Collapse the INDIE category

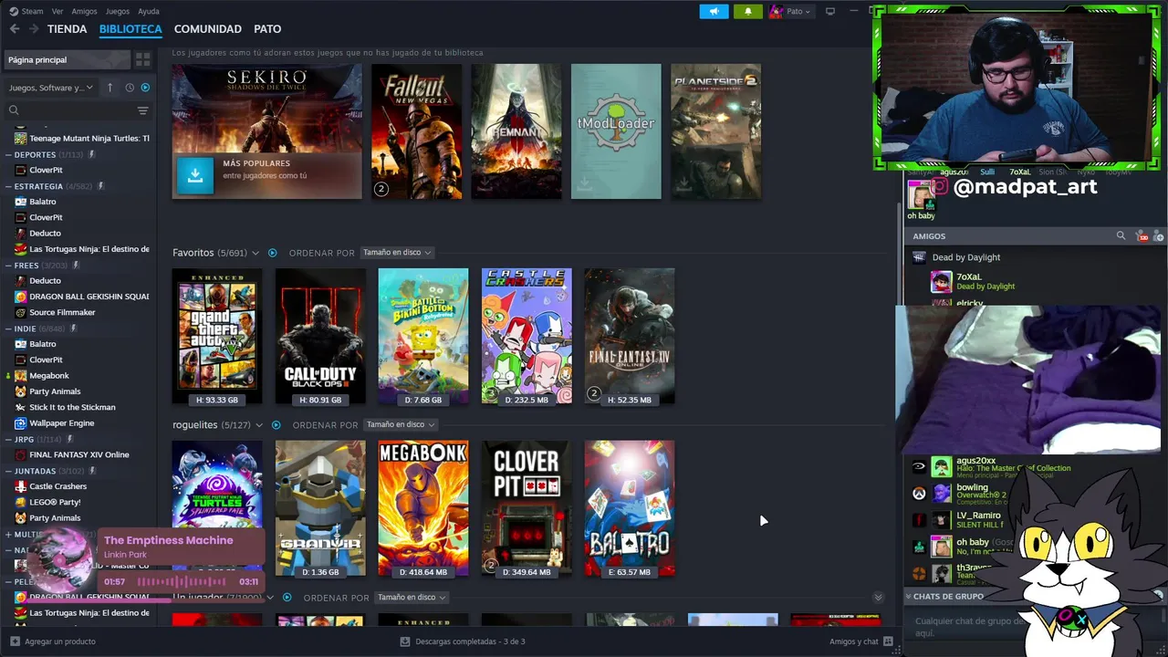pyautogui.click(x=8, y=328)
